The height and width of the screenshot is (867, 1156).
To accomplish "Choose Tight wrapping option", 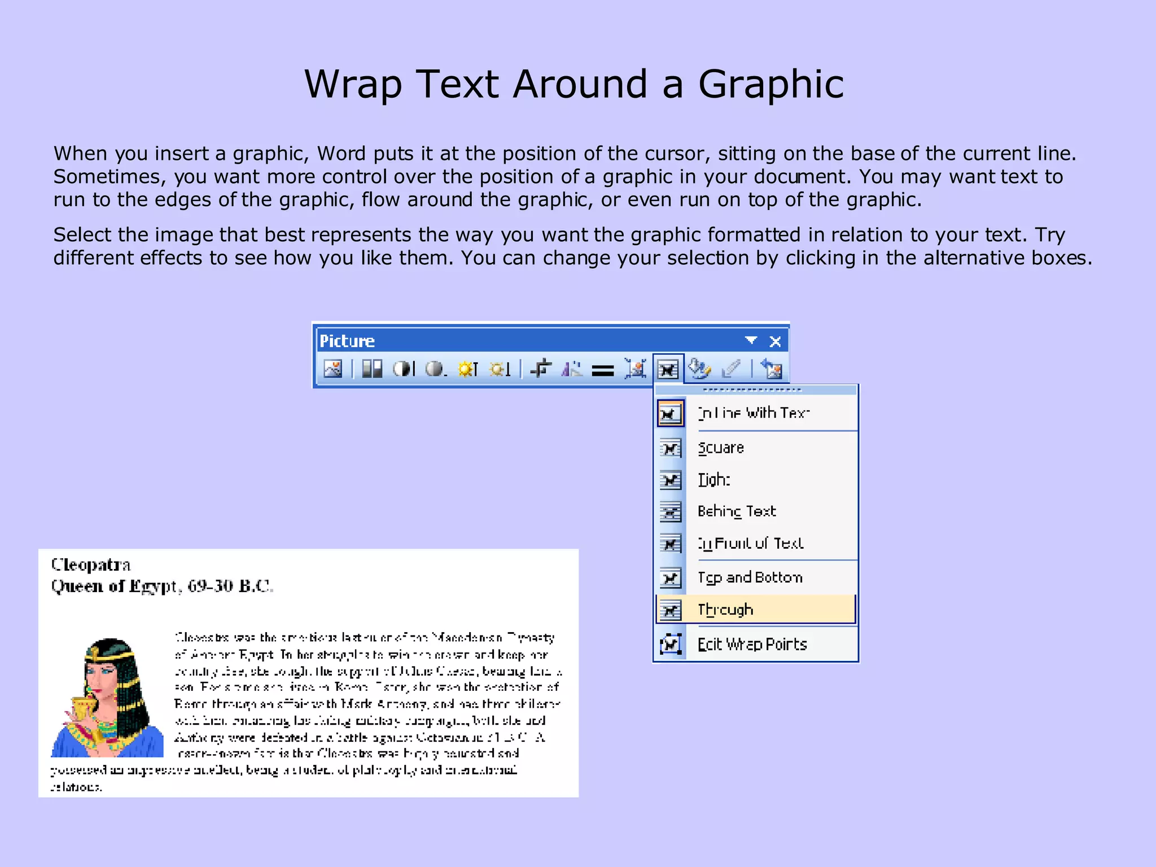I will pyautogui.click(x=756, y=480).
